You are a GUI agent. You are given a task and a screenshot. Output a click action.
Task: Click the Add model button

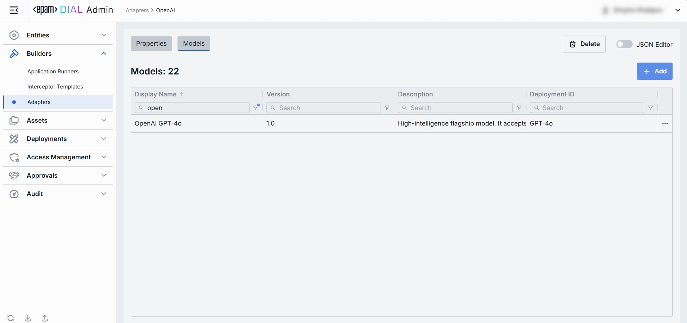coord(654,71)
